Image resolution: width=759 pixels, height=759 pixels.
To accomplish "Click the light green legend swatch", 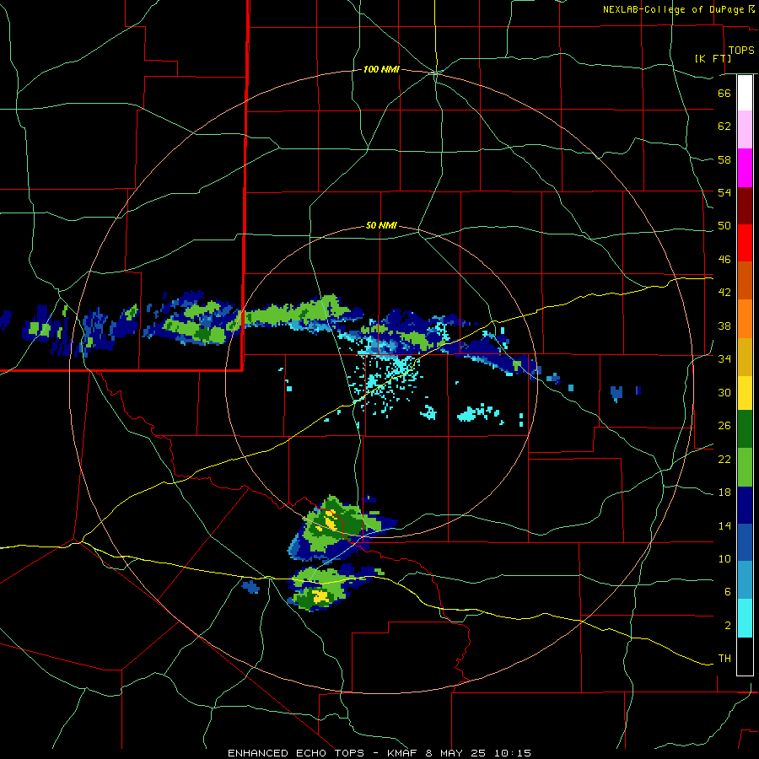I will 745,467.
